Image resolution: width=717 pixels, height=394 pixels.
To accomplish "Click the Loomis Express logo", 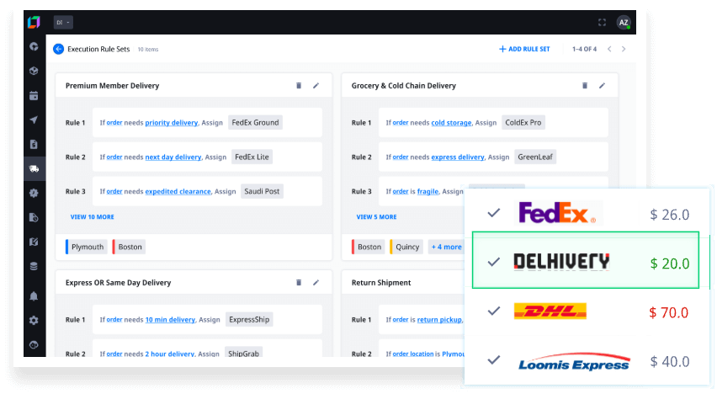I will [574, 361].
